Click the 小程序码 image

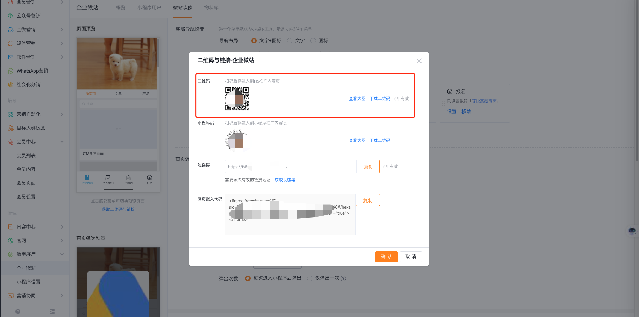pyautogui.click(x=236, y=141)
